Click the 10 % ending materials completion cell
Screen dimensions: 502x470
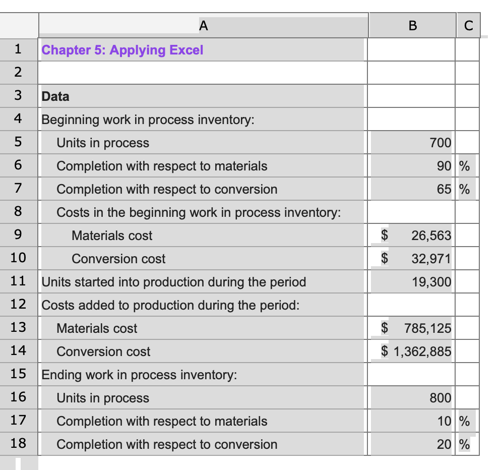click(x=412, y=421)
